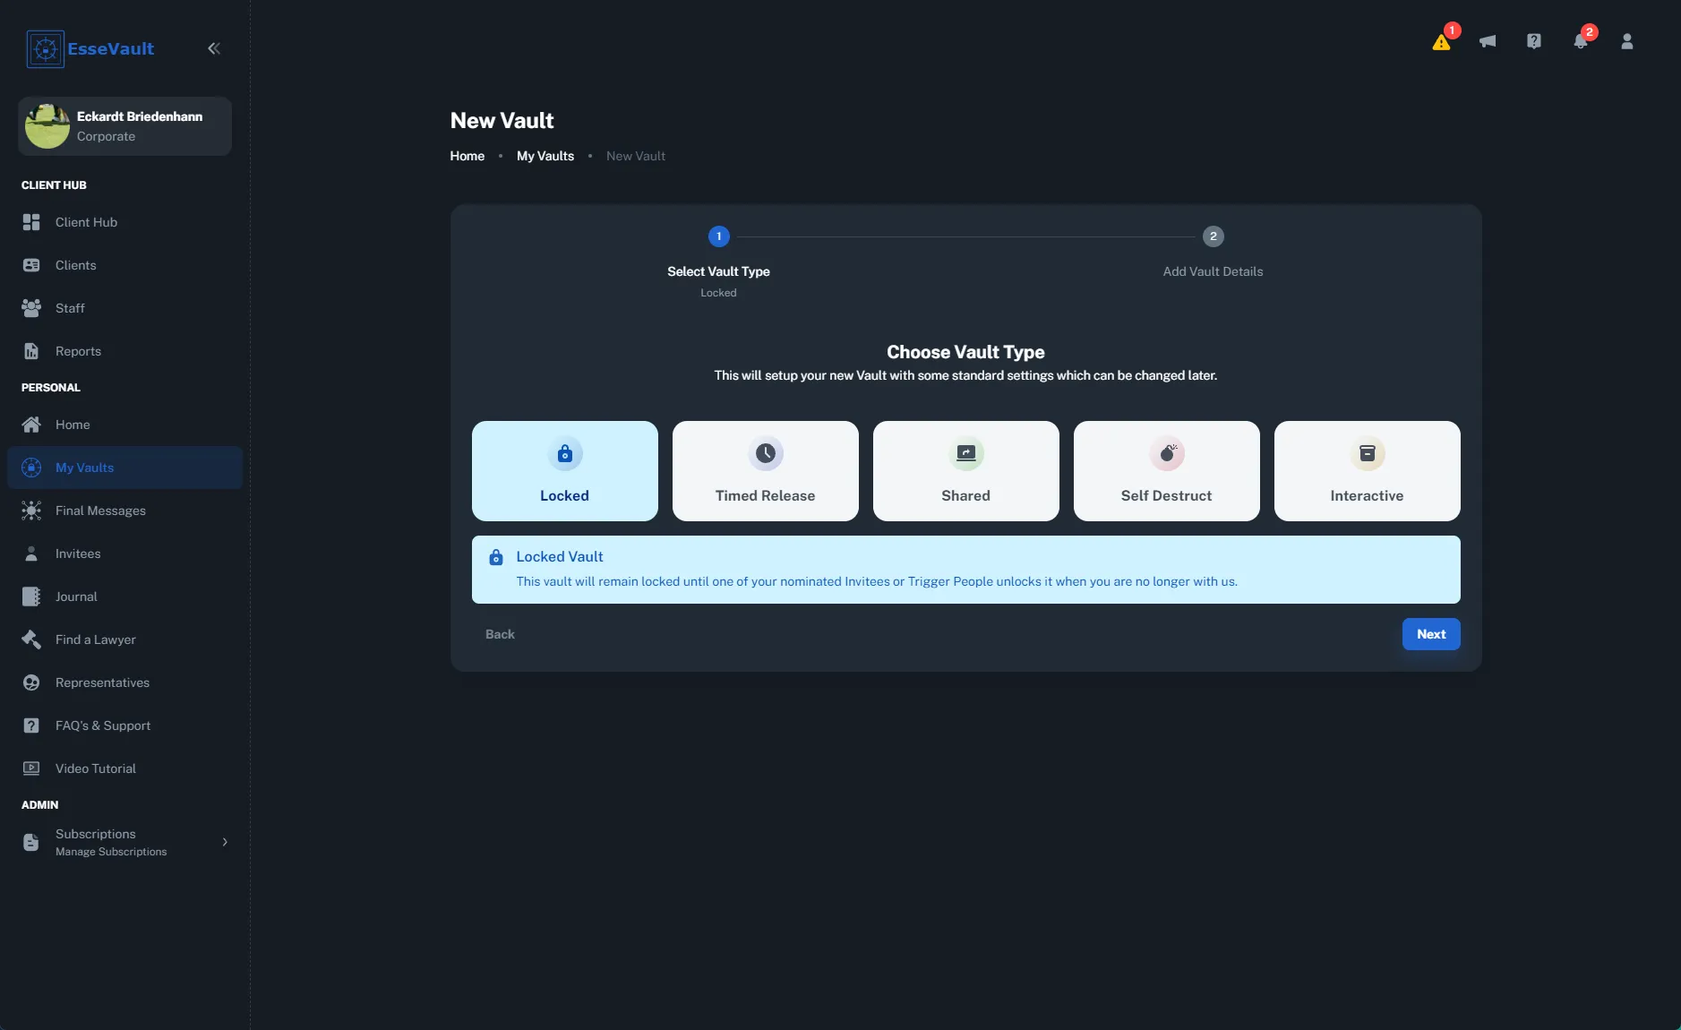Click the FAQ's & Support icon

(x=31, y=725)
